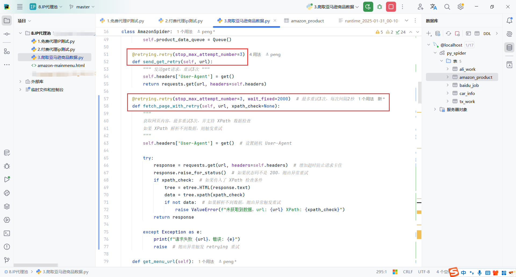The image size is (516, 277).
Task: Expand 服务器对象 node
Action: [x=435, y=109]
